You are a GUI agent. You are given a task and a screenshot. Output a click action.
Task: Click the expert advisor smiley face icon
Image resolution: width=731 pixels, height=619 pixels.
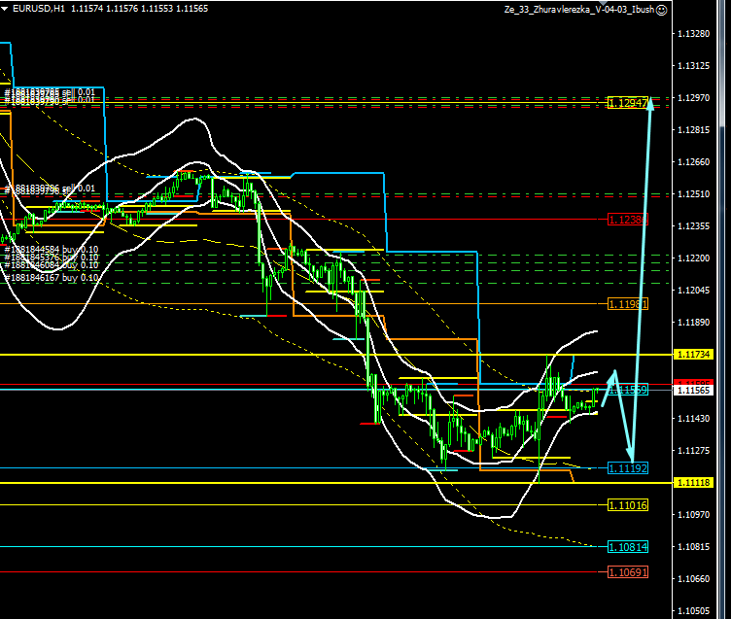(662, 10)
